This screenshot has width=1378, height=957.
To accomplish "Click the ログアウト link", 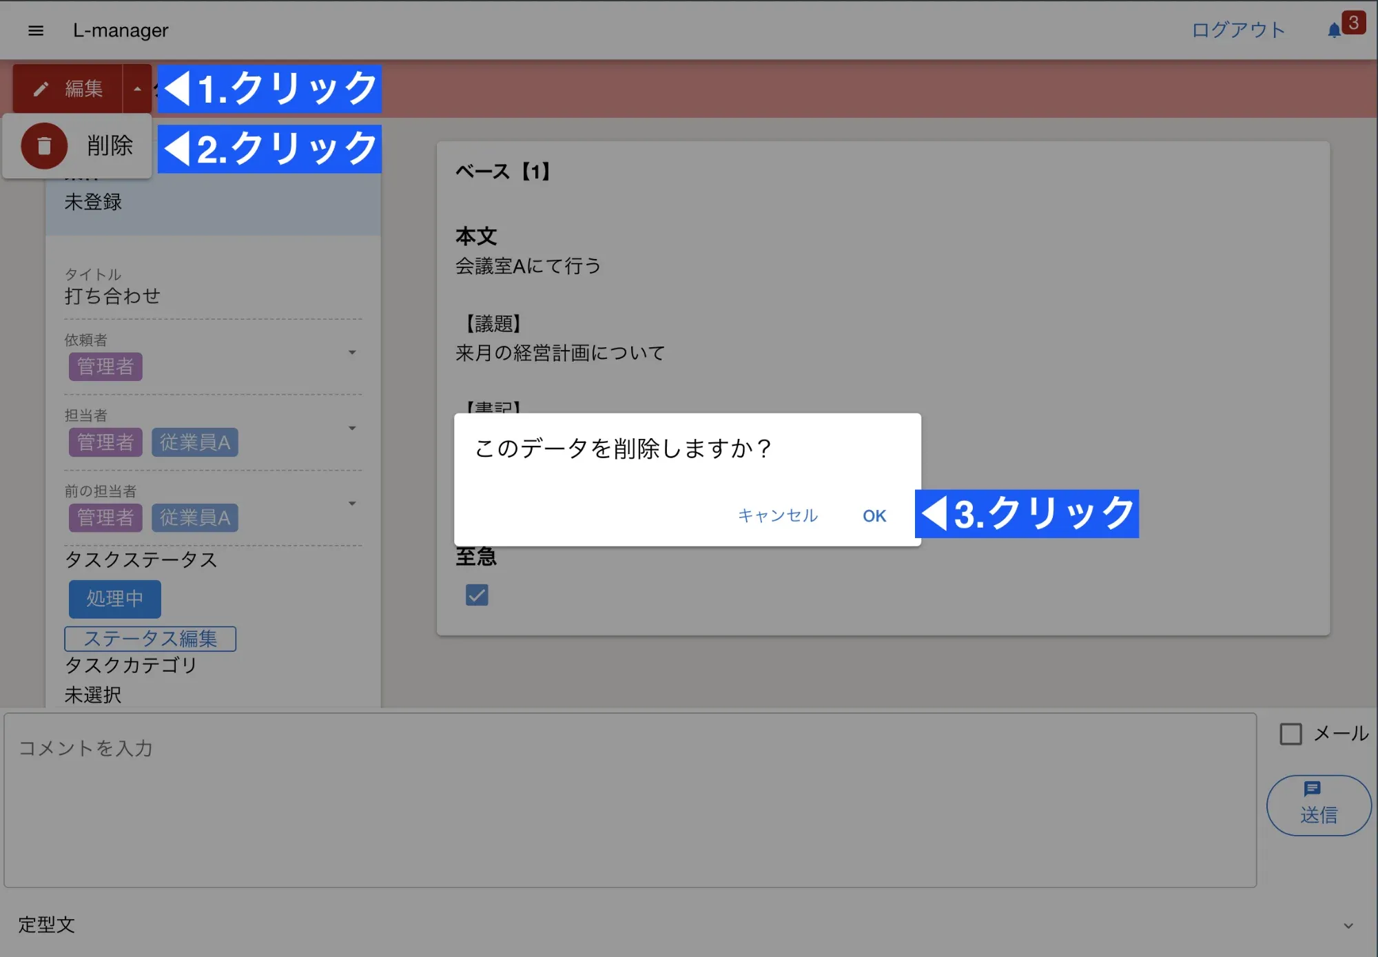I will pos(1238,30).
